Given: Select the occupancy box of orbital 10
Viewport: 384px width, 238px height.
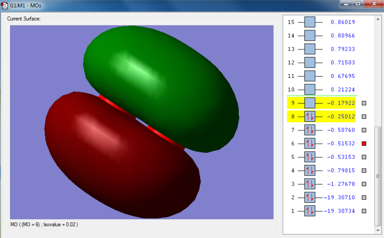Looking at the screenshot, I should [x=310, y=89].
